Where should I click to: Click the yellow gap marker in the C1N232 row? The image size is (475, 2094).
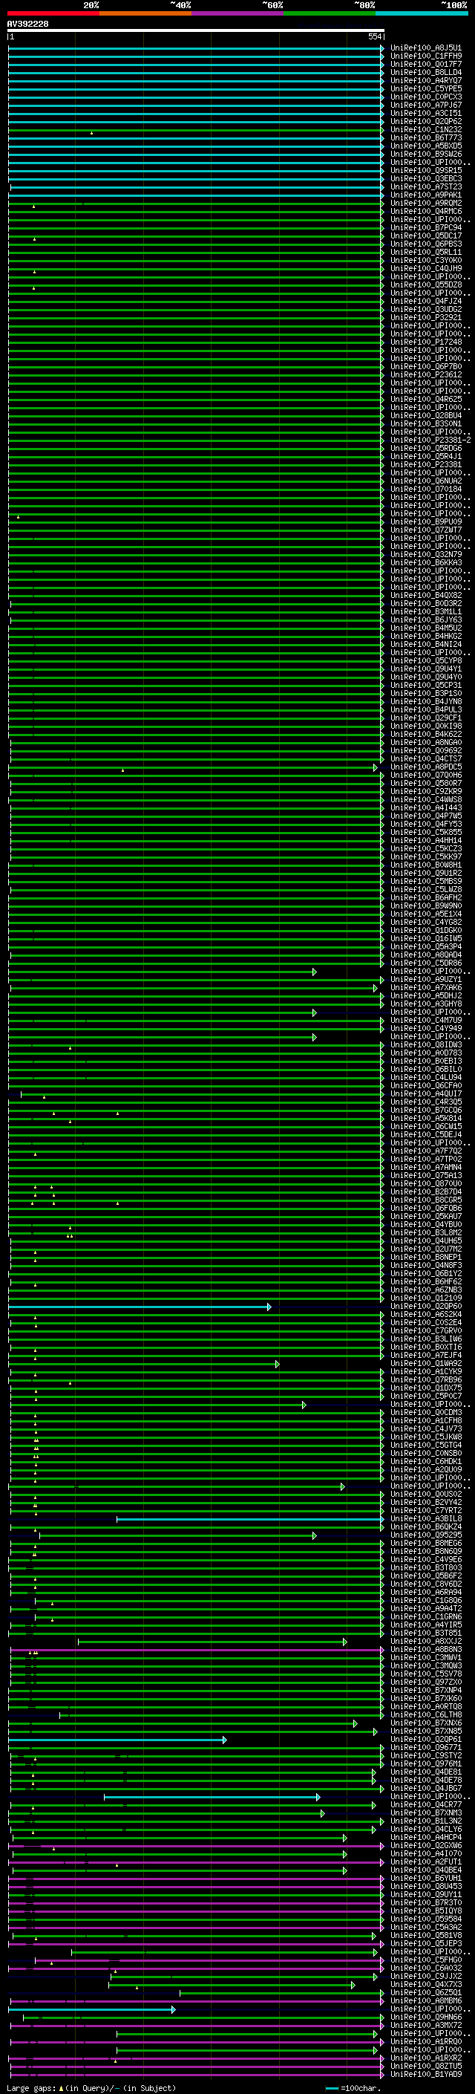pos(92,132)
